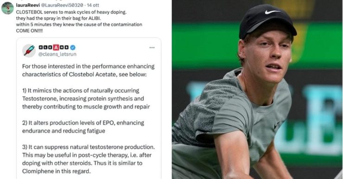Click the 'Clostebol Acetate, see below' line

pyautogui.click(x=84, y=74)
